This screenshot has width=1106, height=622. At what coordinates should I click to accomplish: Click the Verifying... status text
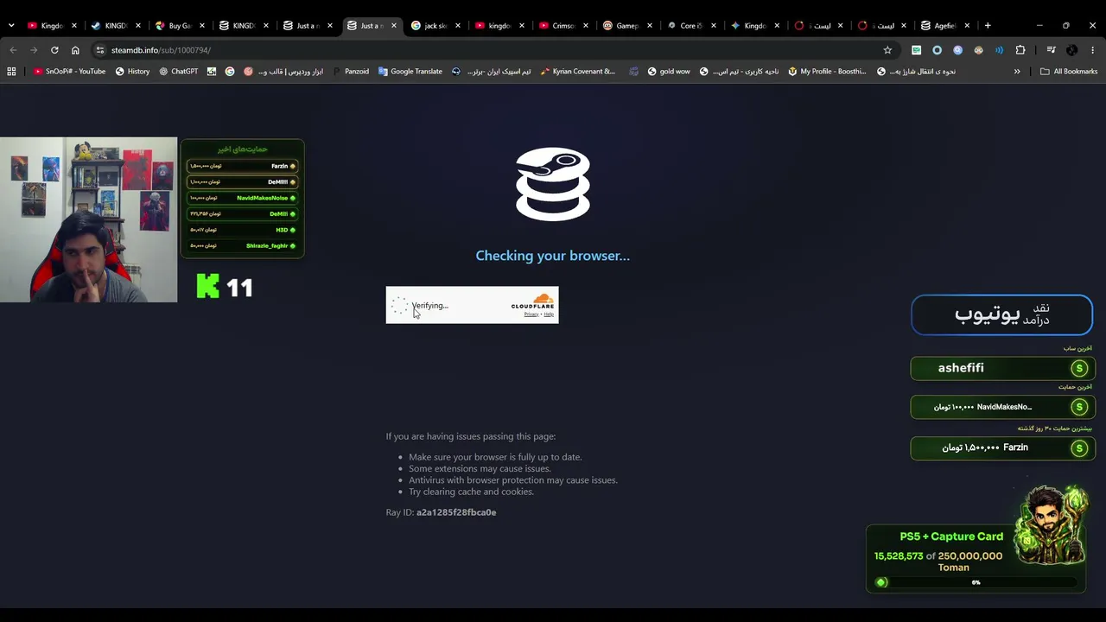[429, 306]
